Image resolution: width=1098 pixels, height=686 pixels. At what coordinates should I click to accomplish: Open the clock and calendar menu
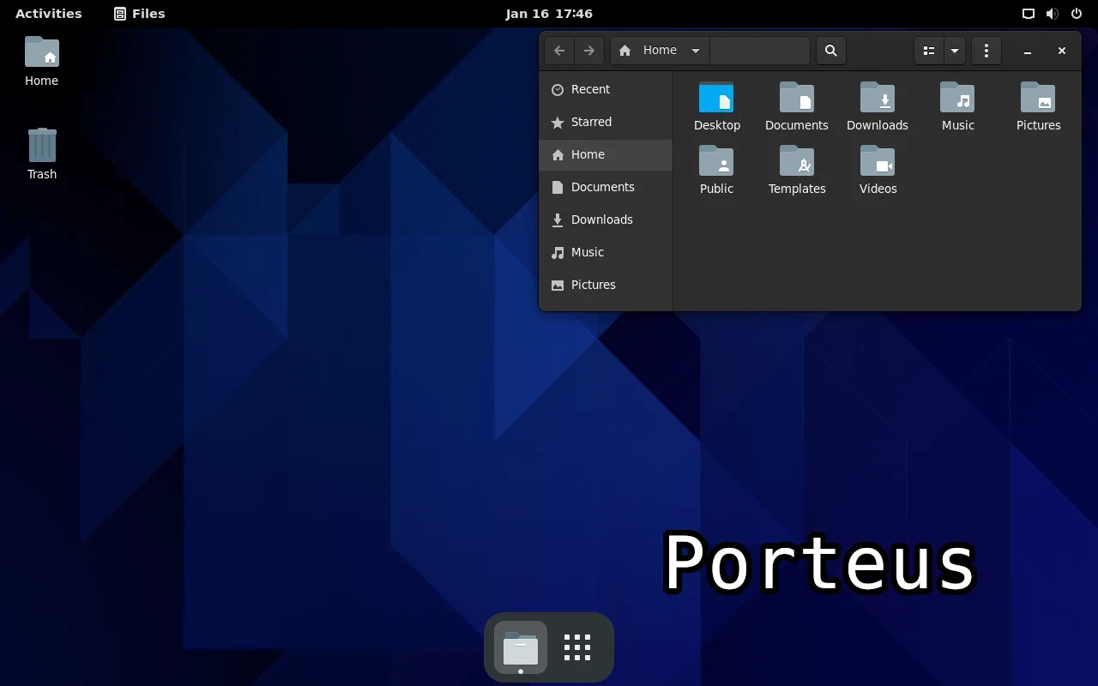[x=549, y=14]
